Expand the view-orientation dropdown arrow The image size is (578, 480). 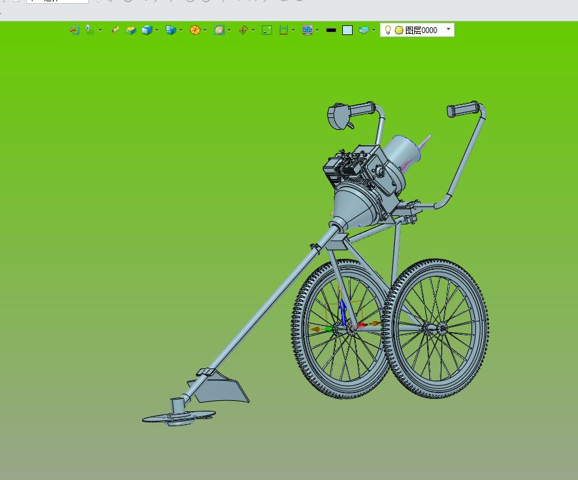pos(181,30)
